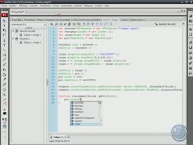This screenshot has height=145, width=193.
Task: Select the Ink Bottle tool
Action: (x=4, y=70)
